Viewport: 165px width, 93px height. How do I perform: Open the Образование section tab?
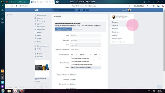click(122, 32)
